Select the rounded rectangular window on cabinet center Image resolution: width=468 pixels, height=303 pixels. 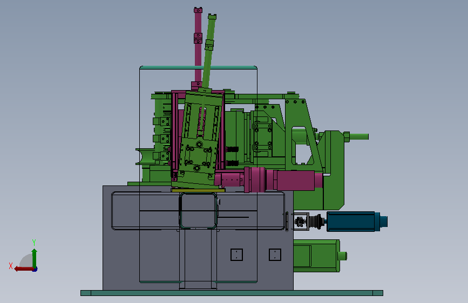(198, 211)
